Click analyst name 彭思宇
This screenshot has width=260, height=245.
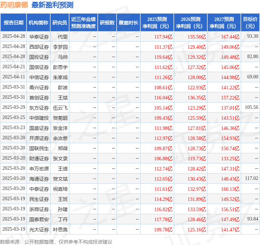pyautogui.click(x=60, y=67)
